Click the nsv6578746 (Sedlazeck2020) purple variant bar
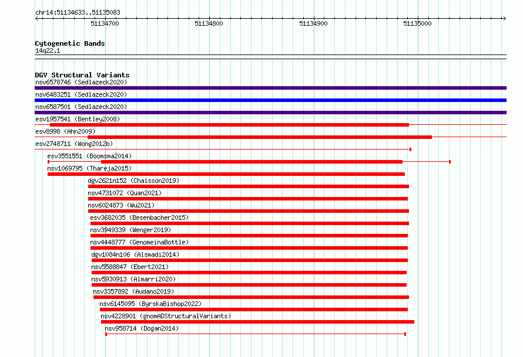Viewport: 523px width, 357px height. point(270,88)
